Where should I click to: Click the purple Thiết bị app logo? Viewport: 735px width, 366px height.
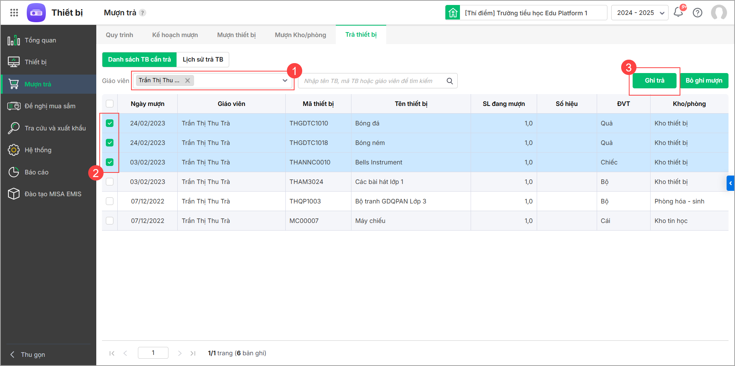pos(36,13)
